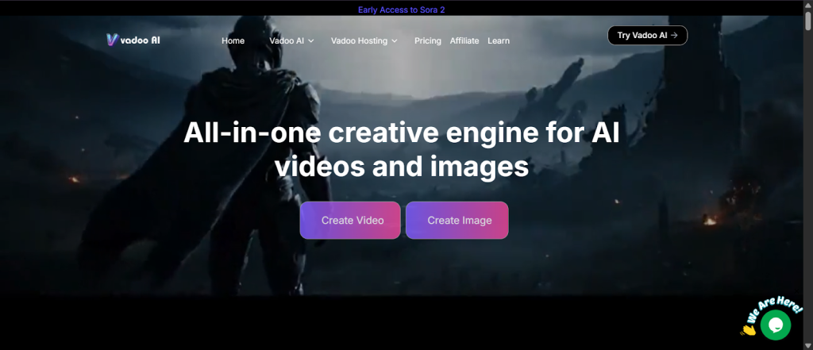Open the Early Access to Sora 2 banner
The height and width of the screenshot is (350, 813).
(406, 10)
